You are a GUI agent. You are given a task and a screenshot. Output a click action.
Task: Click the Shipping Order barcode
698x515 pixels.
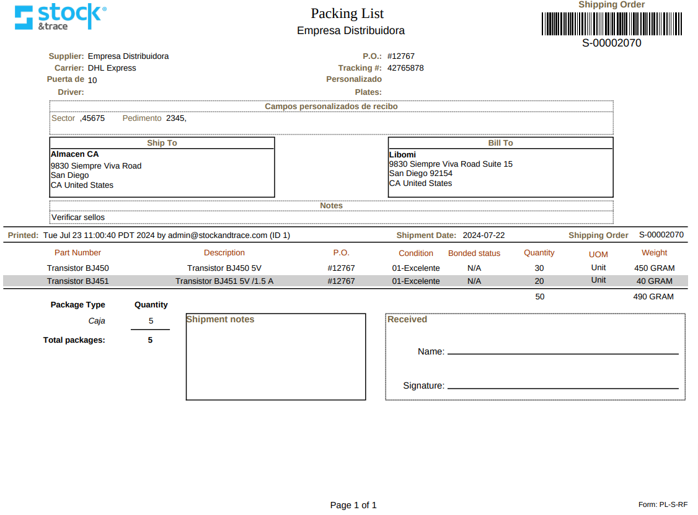pyautogui.click(x=612, y=24)
